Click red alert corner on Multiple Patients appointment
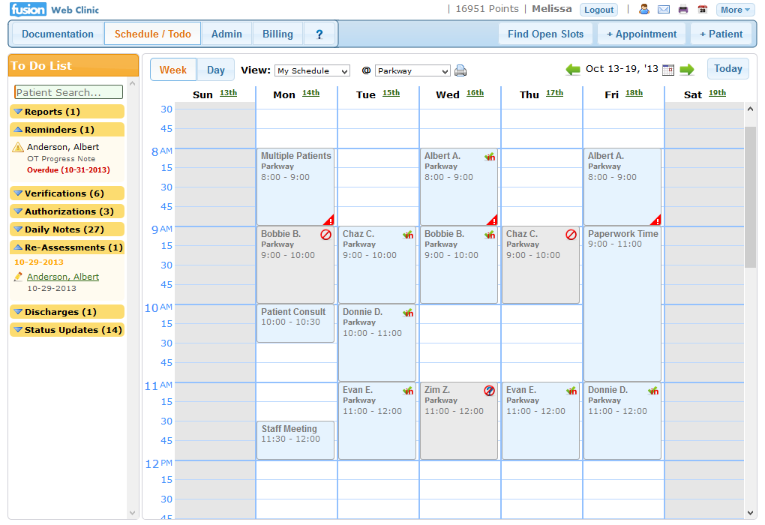The image size is (765, 525). pos(328,220)
